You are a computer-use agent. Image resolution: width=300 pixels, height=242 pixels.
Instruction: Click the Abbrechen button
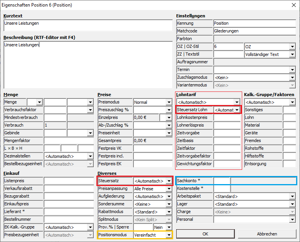click(x=267, y=234)
